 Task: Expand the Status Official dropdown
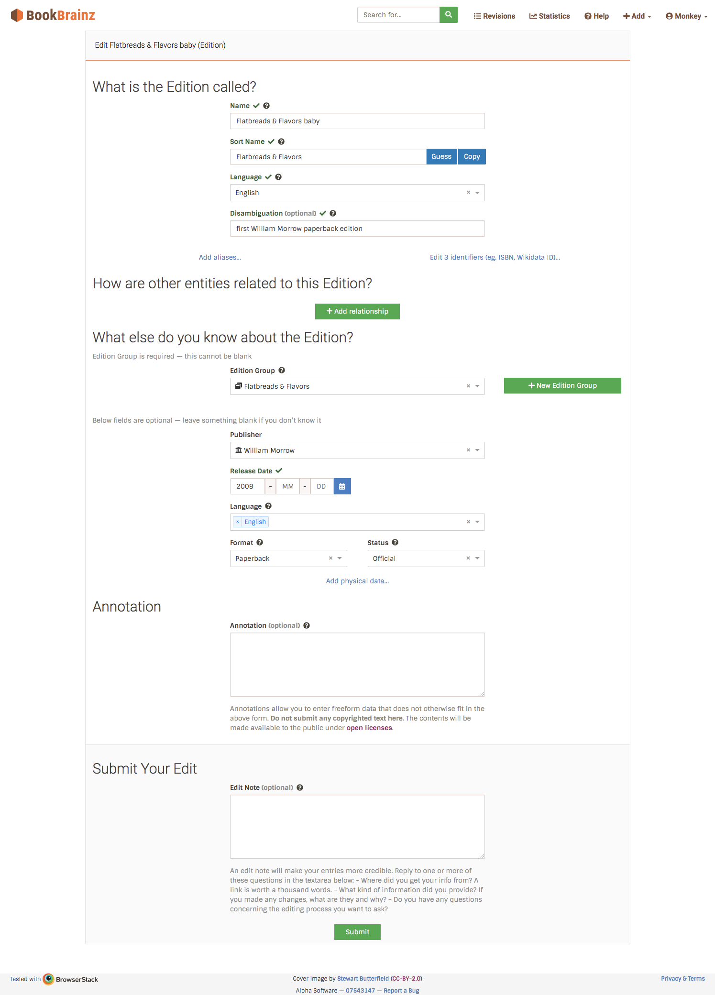(477, 558)
